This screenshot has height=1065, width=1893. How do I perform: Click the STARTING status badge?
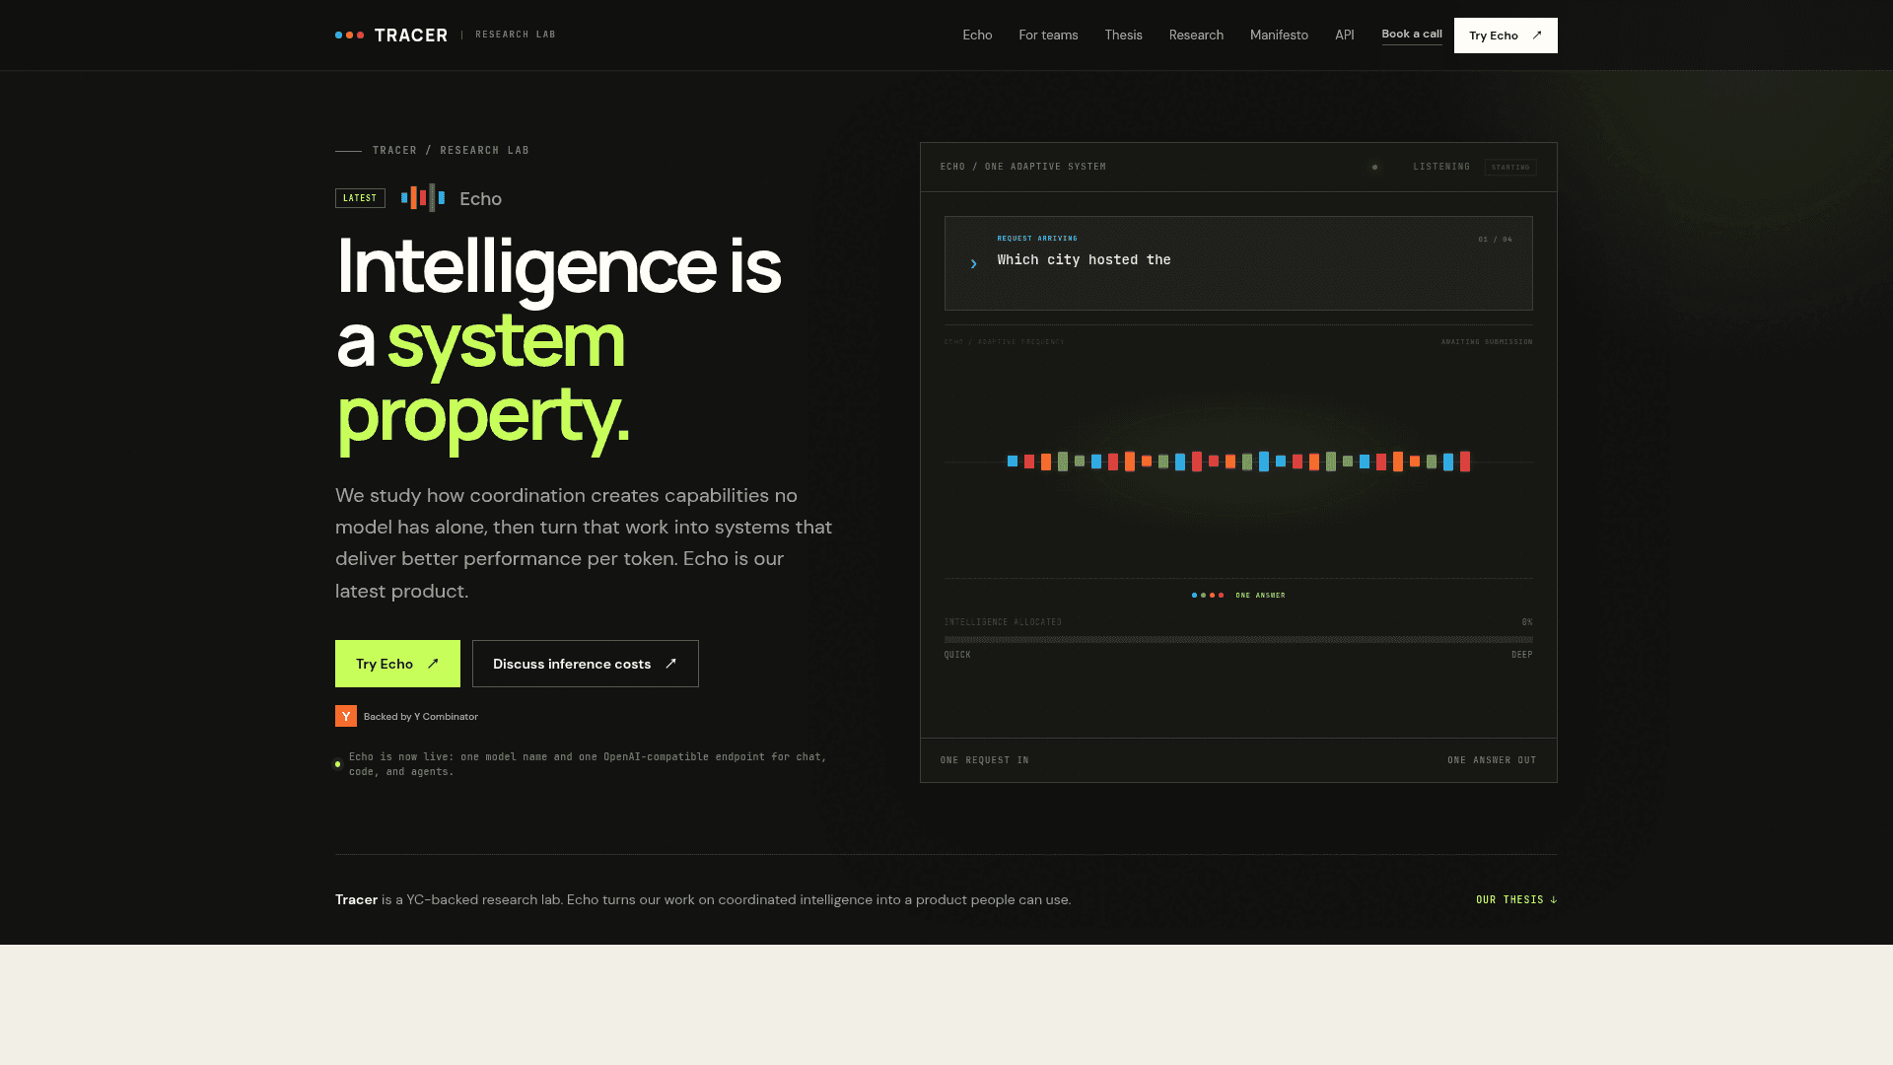pos(1510,167)
